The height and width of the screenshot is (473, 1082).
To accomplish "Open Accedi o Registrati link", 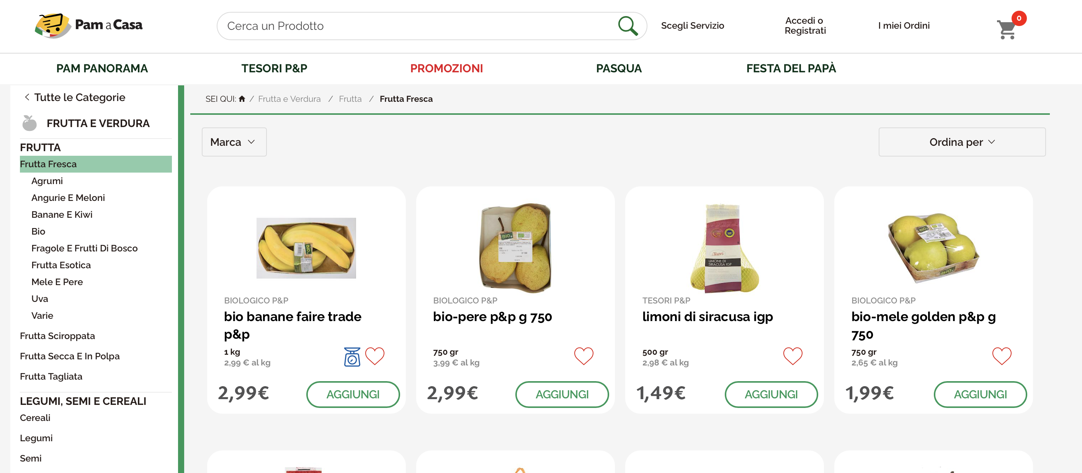I will click(805, 26).
